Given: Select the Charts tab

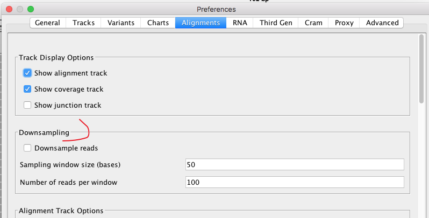Looking at the screenshot, I should [x=158, y=22].
